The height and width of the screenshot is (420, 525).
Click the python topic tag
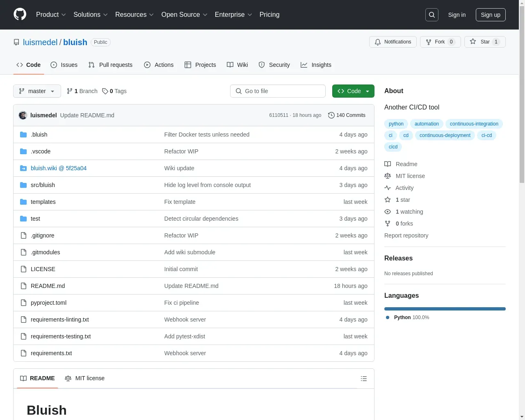(396, 124)
